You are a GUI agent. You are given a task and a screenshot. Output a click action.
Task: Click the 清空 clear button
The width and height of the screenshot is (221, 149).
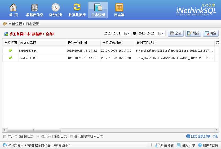point(211,33)
